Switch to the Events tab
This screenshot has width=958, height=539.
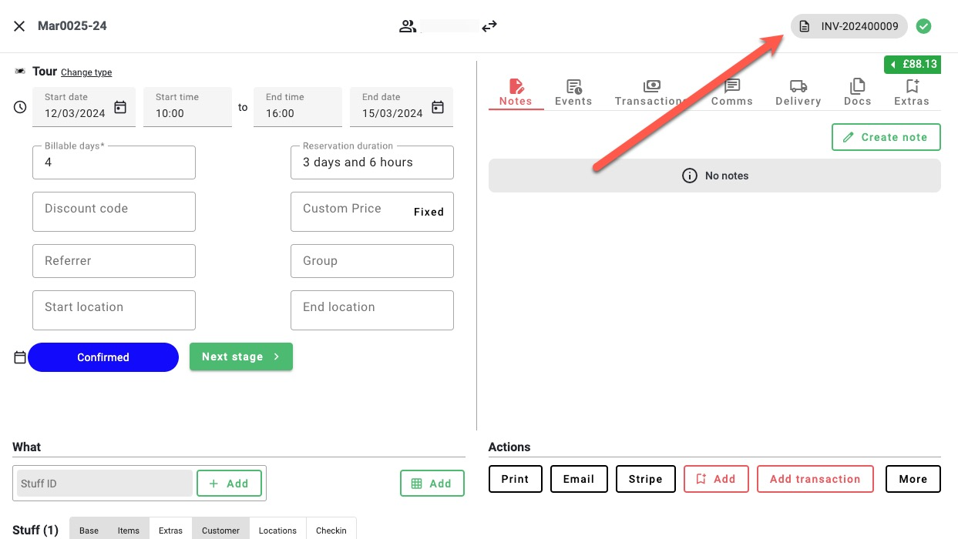573,92
